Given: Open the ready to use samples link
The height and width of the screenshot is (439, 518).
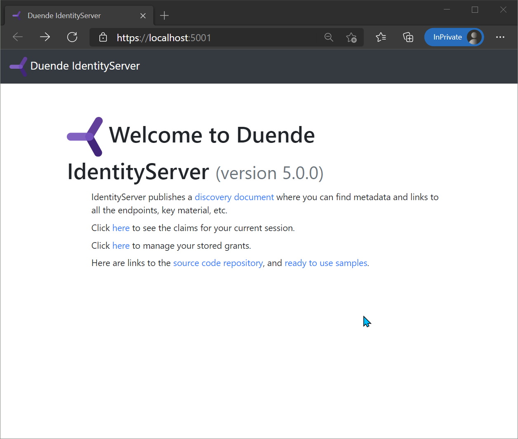Looking at the screenshot, I should coord(326,263).
